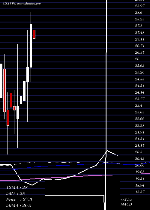Click the 25.26 price axis label
Image resolution: width=150 pixels, height=210 pixels.
tap(139, 73)
